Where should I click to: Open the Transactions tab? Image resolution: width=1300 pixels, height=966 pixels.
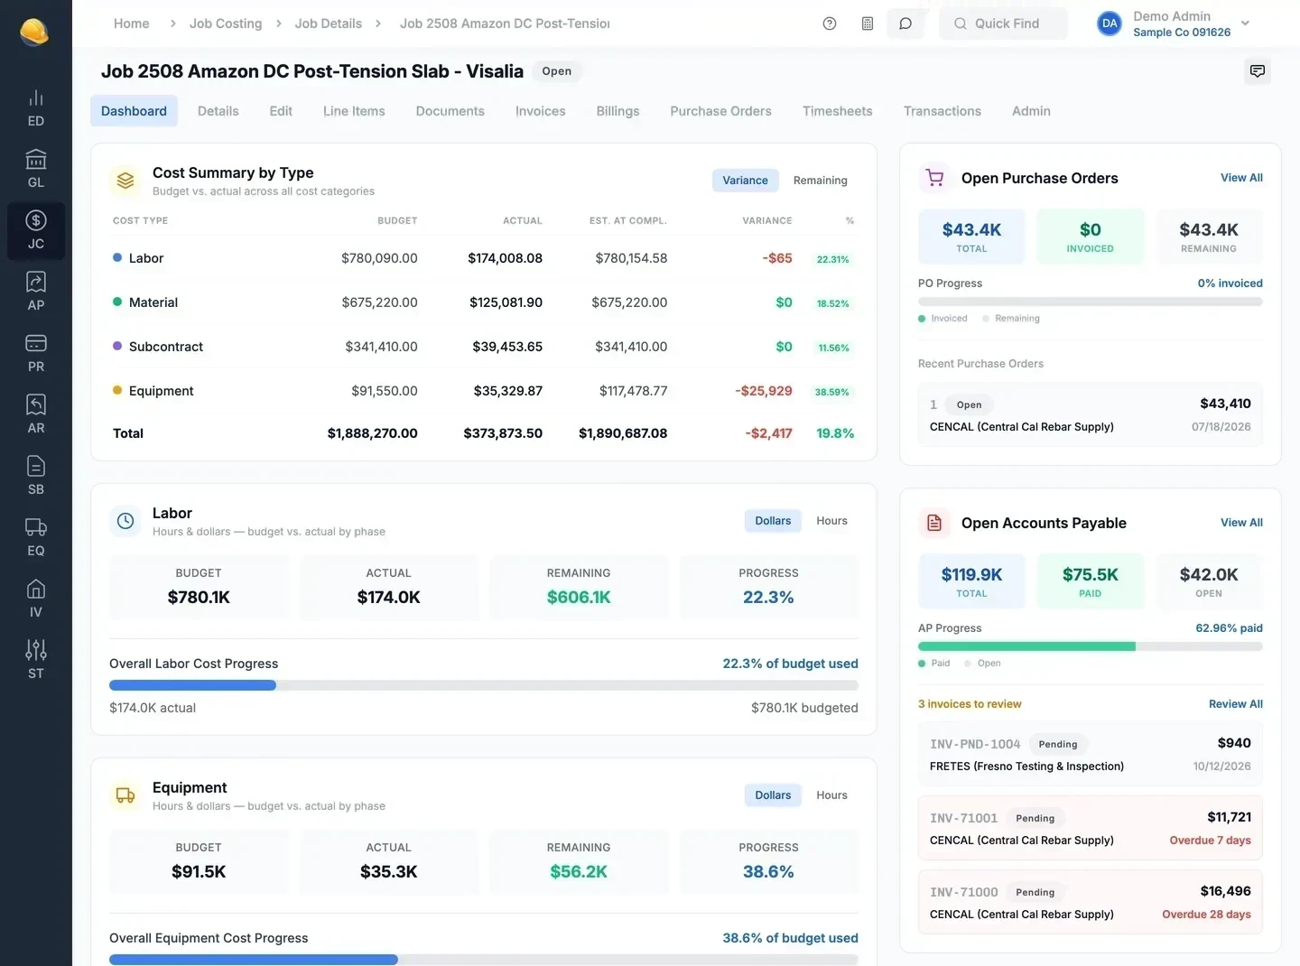[942, 111]
